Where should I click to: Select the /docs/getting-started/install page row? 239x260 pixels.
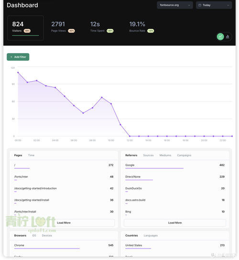click(64, 201)
